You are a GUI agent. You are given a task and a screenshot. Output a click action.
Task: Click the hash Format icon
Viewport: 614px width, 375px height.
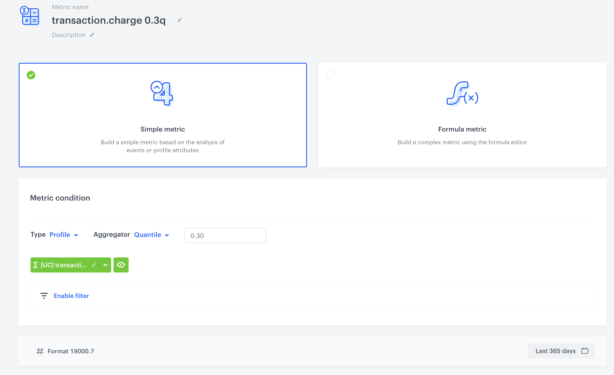coord(40,351)
